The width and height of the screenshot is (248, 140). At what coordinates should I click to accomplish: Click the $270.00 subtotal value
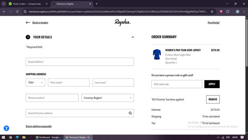tap(215, 110)
